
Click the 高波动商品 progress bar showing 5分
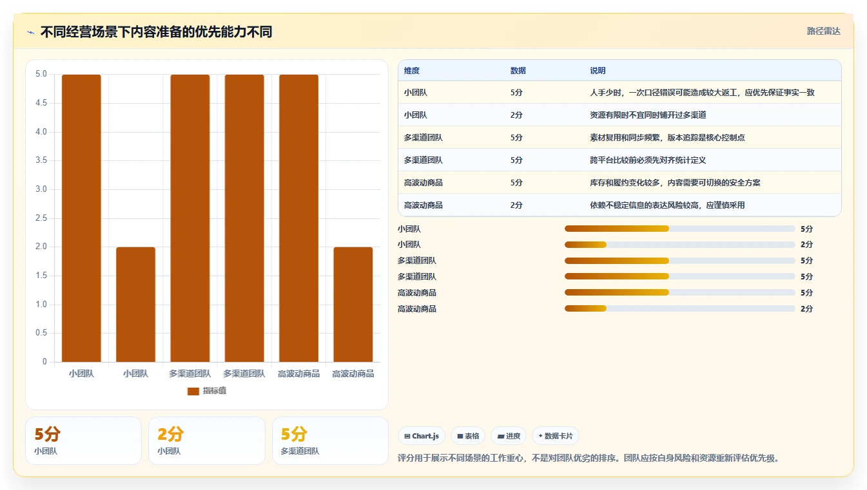[680, 292]
